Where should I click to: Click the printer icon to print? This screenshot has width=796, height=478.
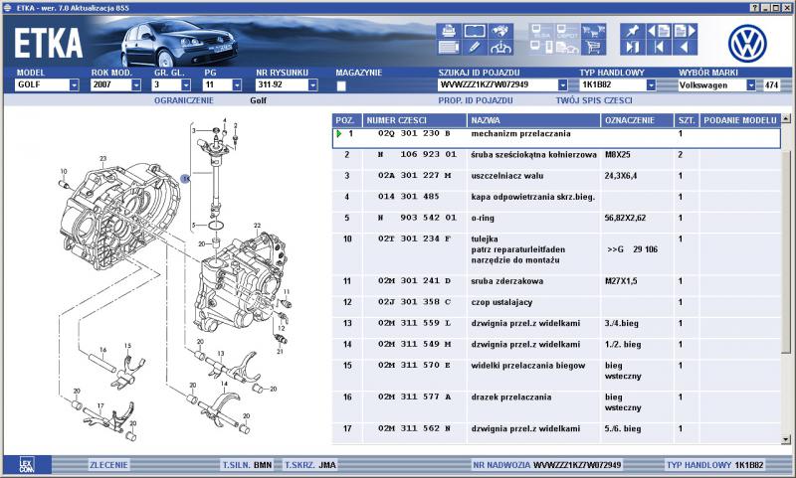[449, 31]
